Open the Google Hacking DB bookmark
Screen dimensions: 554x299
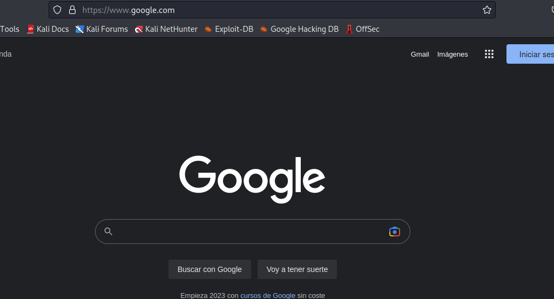coord(299,29)
